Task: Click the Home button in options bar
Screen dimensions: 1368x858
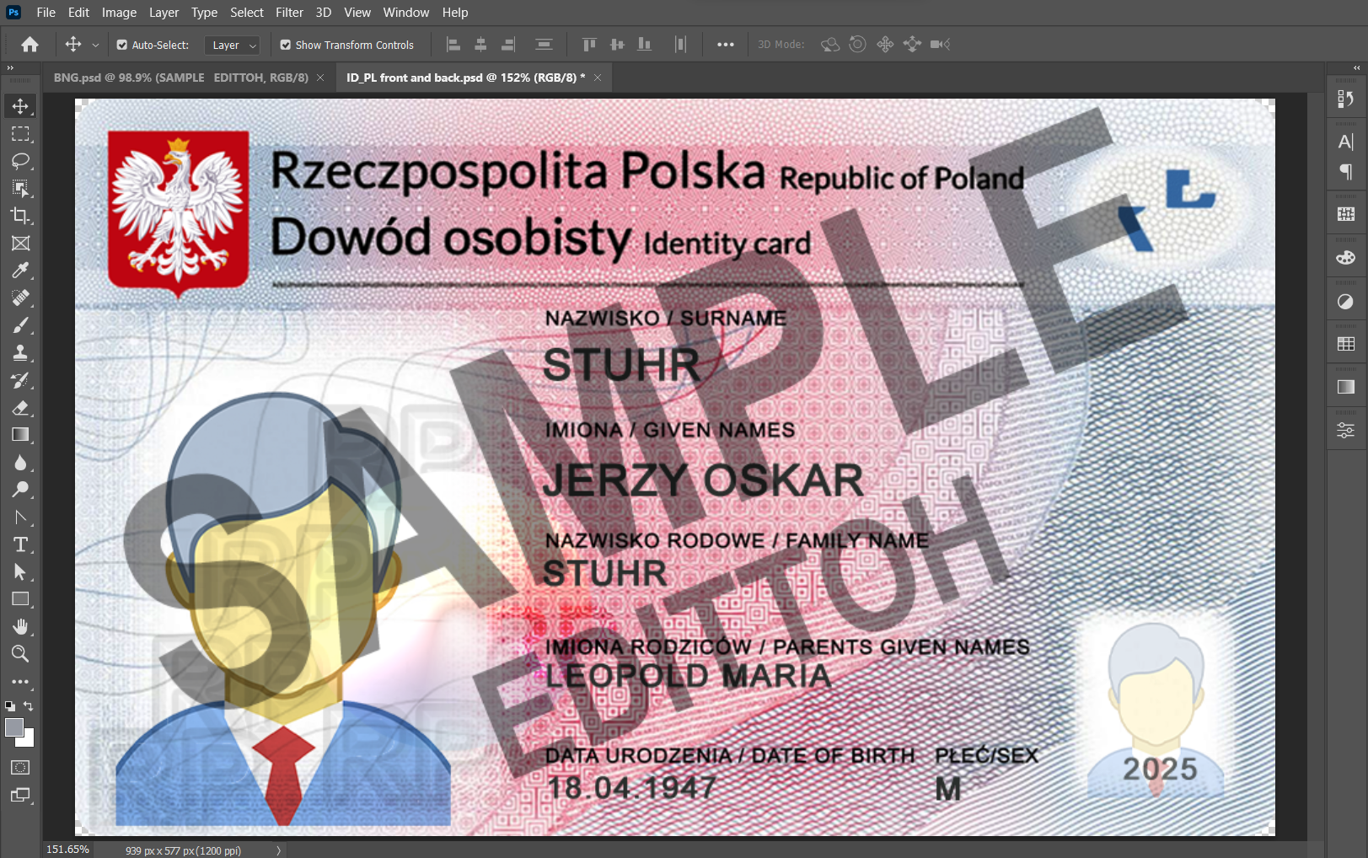Action: tap(30, 45)
